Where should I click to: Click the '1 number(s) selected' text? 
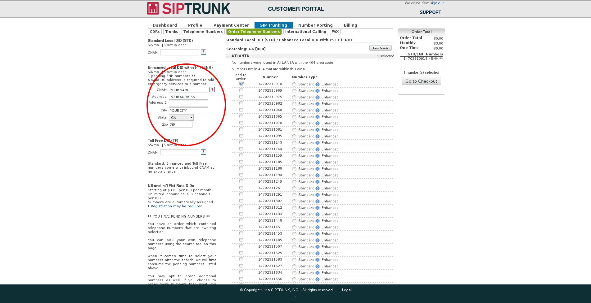pos(421,72)
